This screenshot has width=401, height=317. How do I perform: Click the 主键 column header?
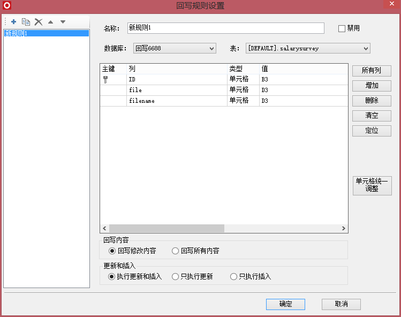[114, 69]
